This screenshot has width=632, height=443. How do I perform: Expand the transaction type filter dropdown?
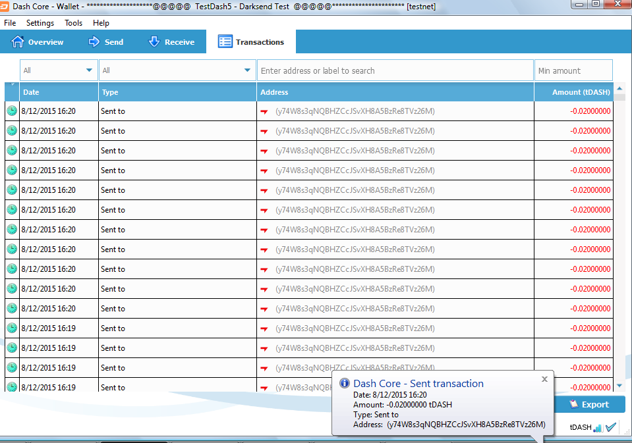click(x=177, y=70)
